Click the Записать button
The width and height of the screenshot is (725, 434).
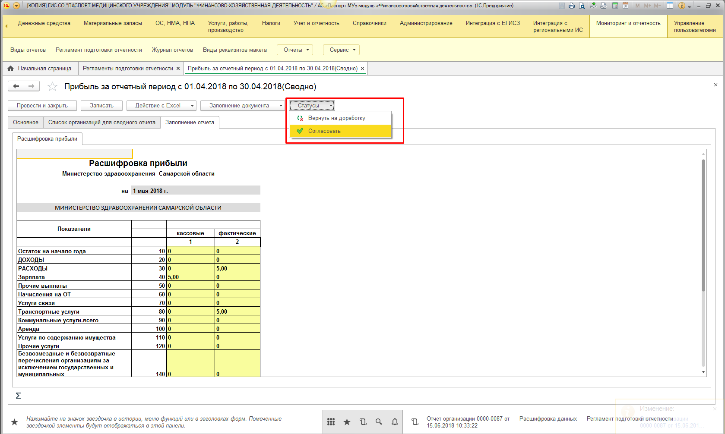101,106
